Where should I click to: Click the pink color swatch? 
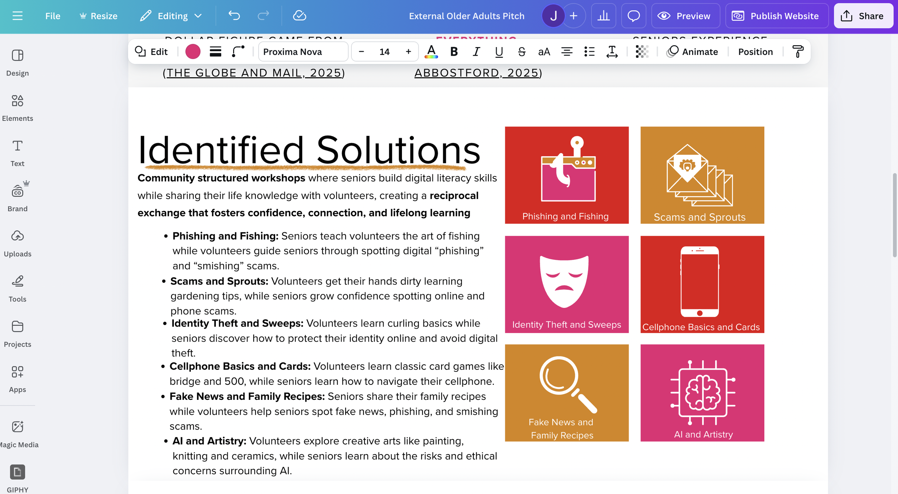[x=193, y=52]
